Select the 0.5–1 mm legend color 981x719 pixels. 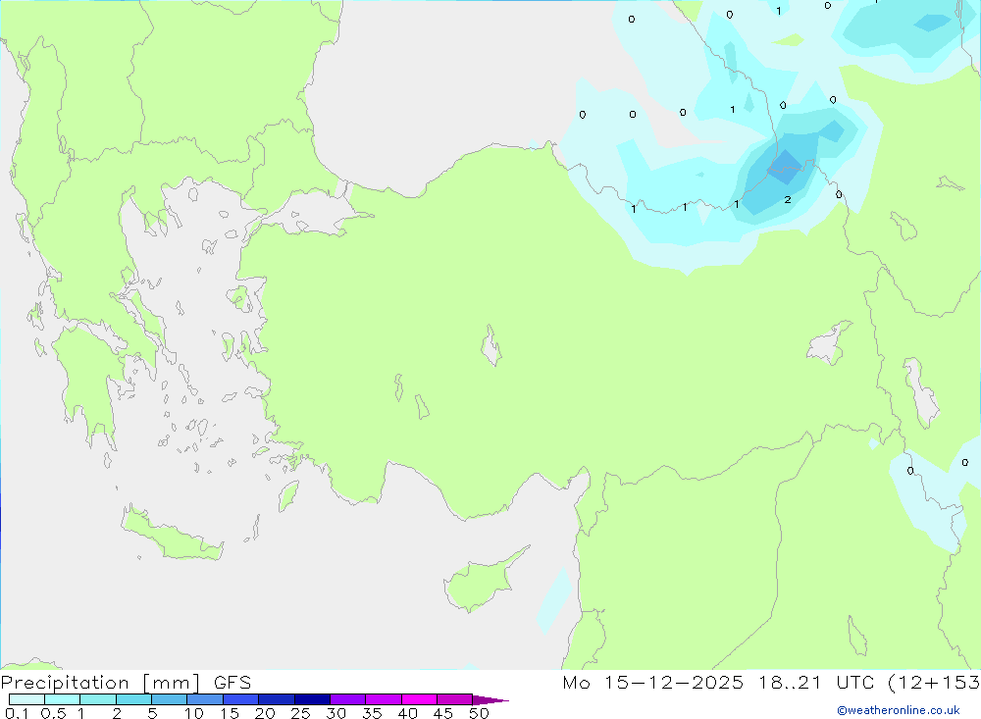63,699
